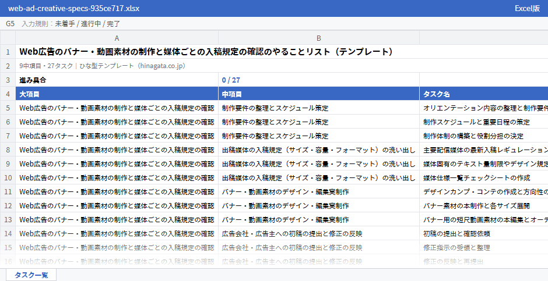This screenshot has height=281, width=548.
Task: Select row 6 header
Action: pos(8,122)
